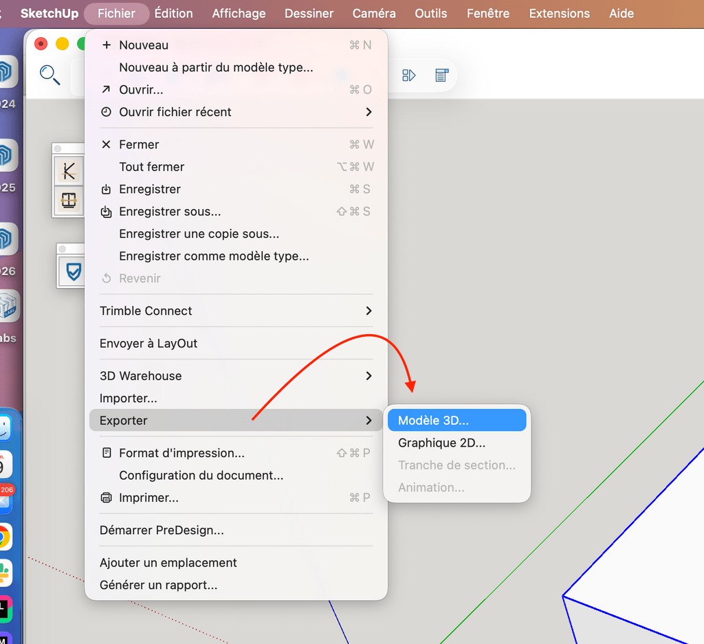Select Nouveau à partir du modèle type

click(x=236, y=67)
